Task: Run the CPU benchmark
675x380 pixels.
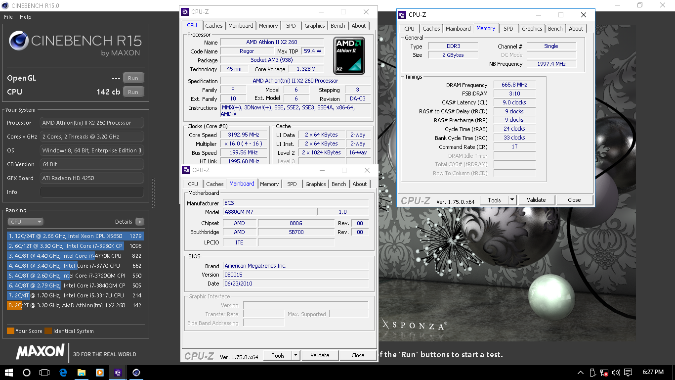Action: click(x=133, y=92)
